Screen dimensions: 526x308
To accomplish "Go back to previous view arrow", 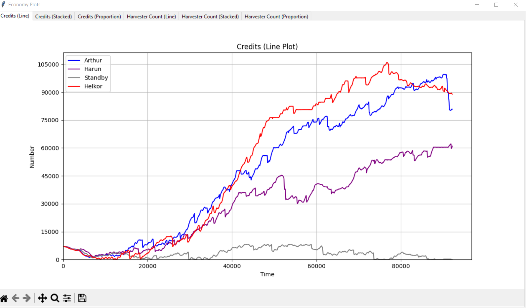I will point(16,298).
